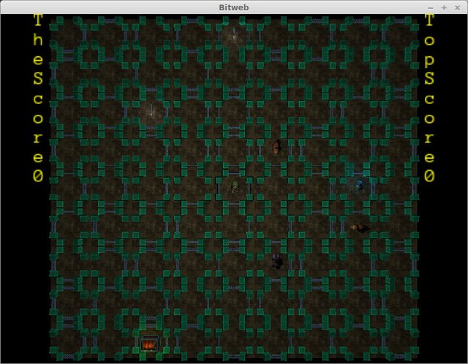Click the dark gray creature sprite
Viewport: 468px width, 364px height.
(276, 261)
